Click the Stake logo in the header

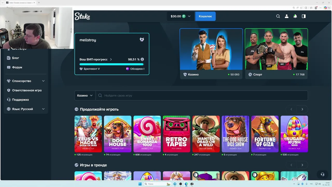pos(82,16)
